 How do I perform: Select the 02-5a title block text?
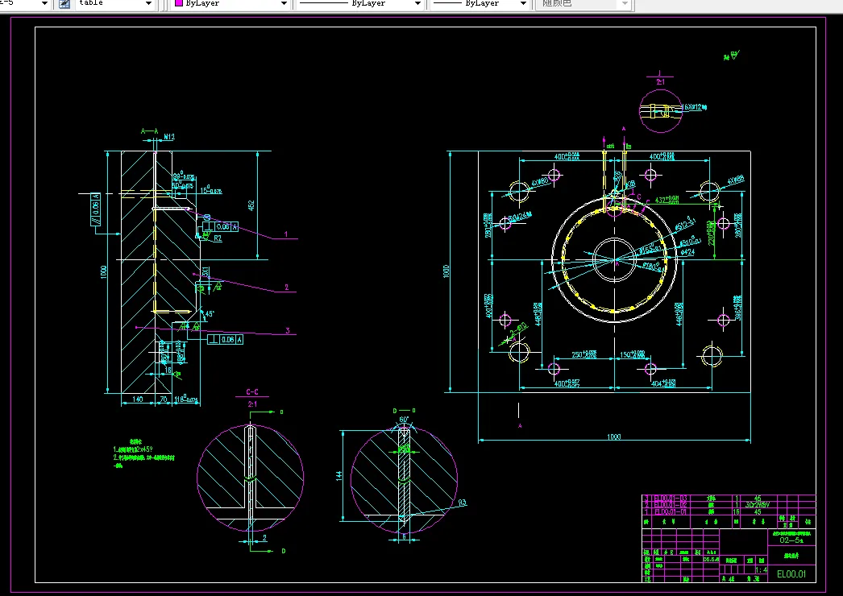(x=791, y=540)
